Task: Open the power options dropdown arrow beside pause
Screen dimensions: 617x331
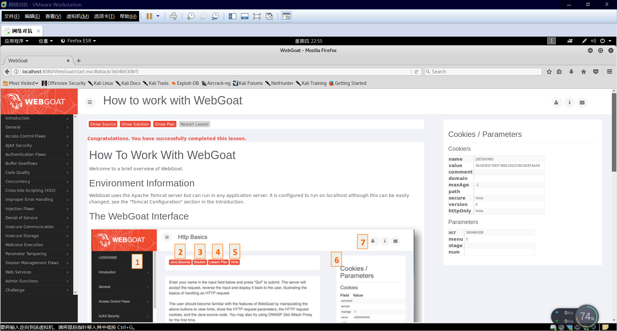Action: pos(158,16)
